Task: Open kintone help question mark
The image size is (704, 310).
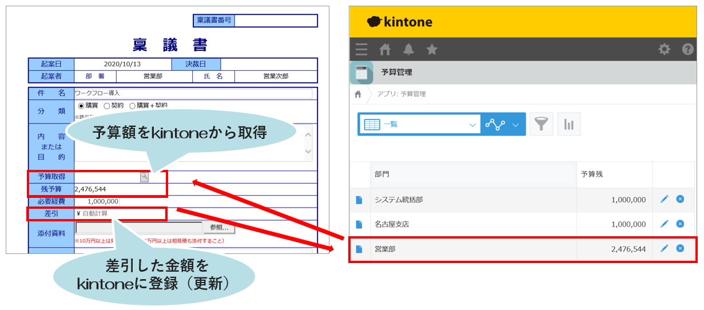Action: pyautogui.click(x=688, y=49)
